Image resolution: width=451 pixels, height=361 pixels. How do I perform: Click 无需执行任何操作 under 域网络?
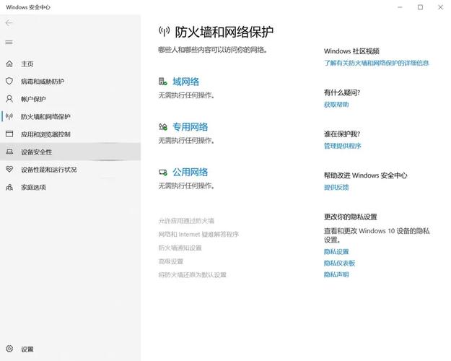tap(186, 95)
